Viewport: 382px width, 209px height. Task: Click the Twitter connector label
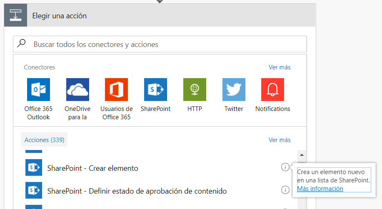pos(234,109)
